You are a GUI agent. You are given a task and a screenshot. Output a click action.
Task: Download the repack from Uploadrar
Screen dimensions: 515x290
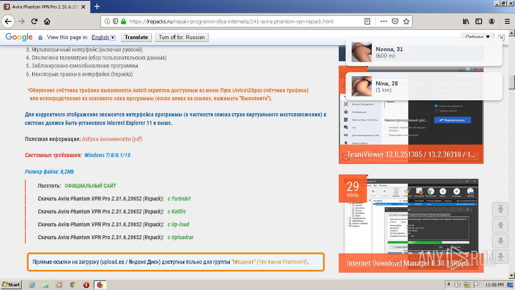(x=181, y=237)
